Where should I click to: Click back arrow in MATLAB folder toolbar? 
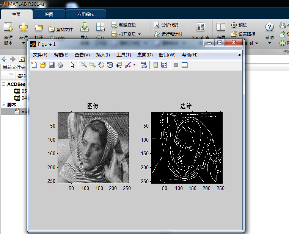[x=5, y=59]
